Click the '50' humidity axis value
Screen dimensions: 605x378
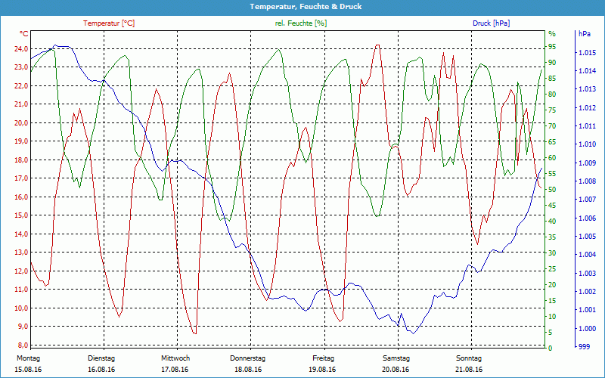click(552, 190)
